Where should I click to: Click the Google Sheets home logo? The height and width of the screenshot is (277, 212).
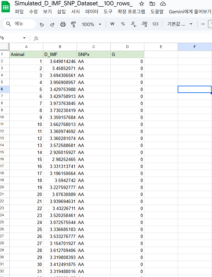click(x=6, y=7)
